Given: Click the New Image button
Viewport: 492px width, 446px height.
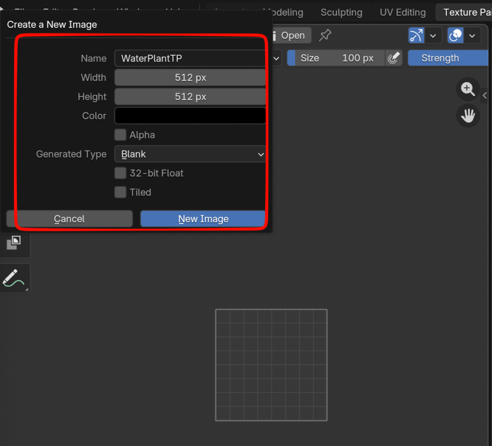Looking at the screenshot, I should [x=203, y=219].
